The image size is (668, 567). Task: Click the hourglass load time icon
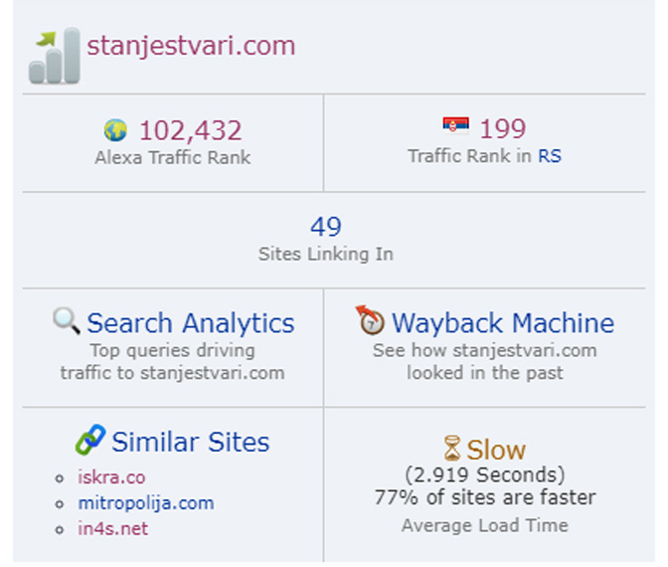click(452, 448)
